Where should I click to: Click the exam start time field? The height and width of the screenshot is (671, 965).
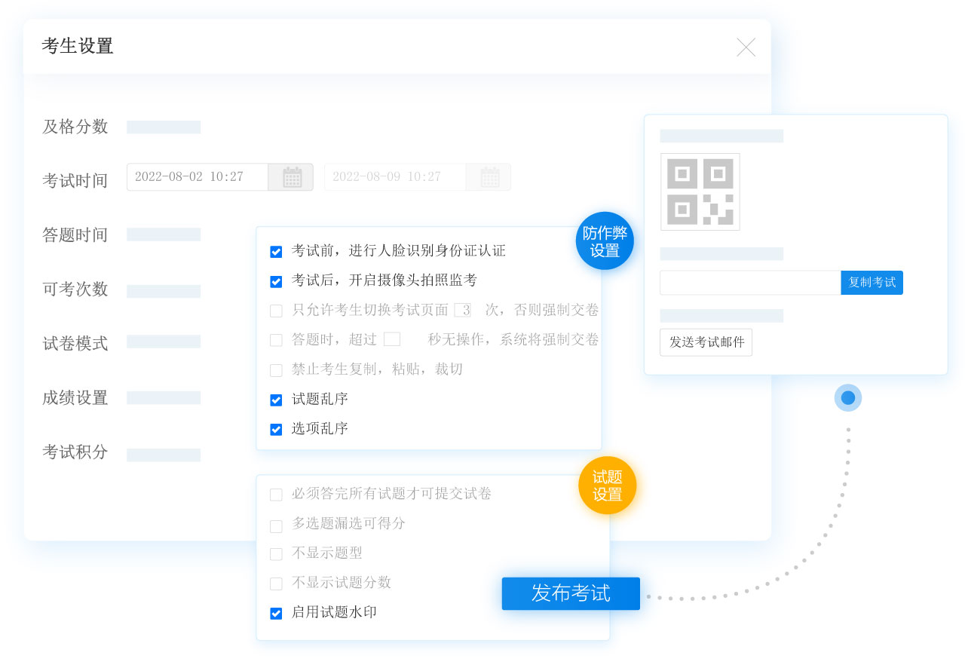[x=198, y=177]
